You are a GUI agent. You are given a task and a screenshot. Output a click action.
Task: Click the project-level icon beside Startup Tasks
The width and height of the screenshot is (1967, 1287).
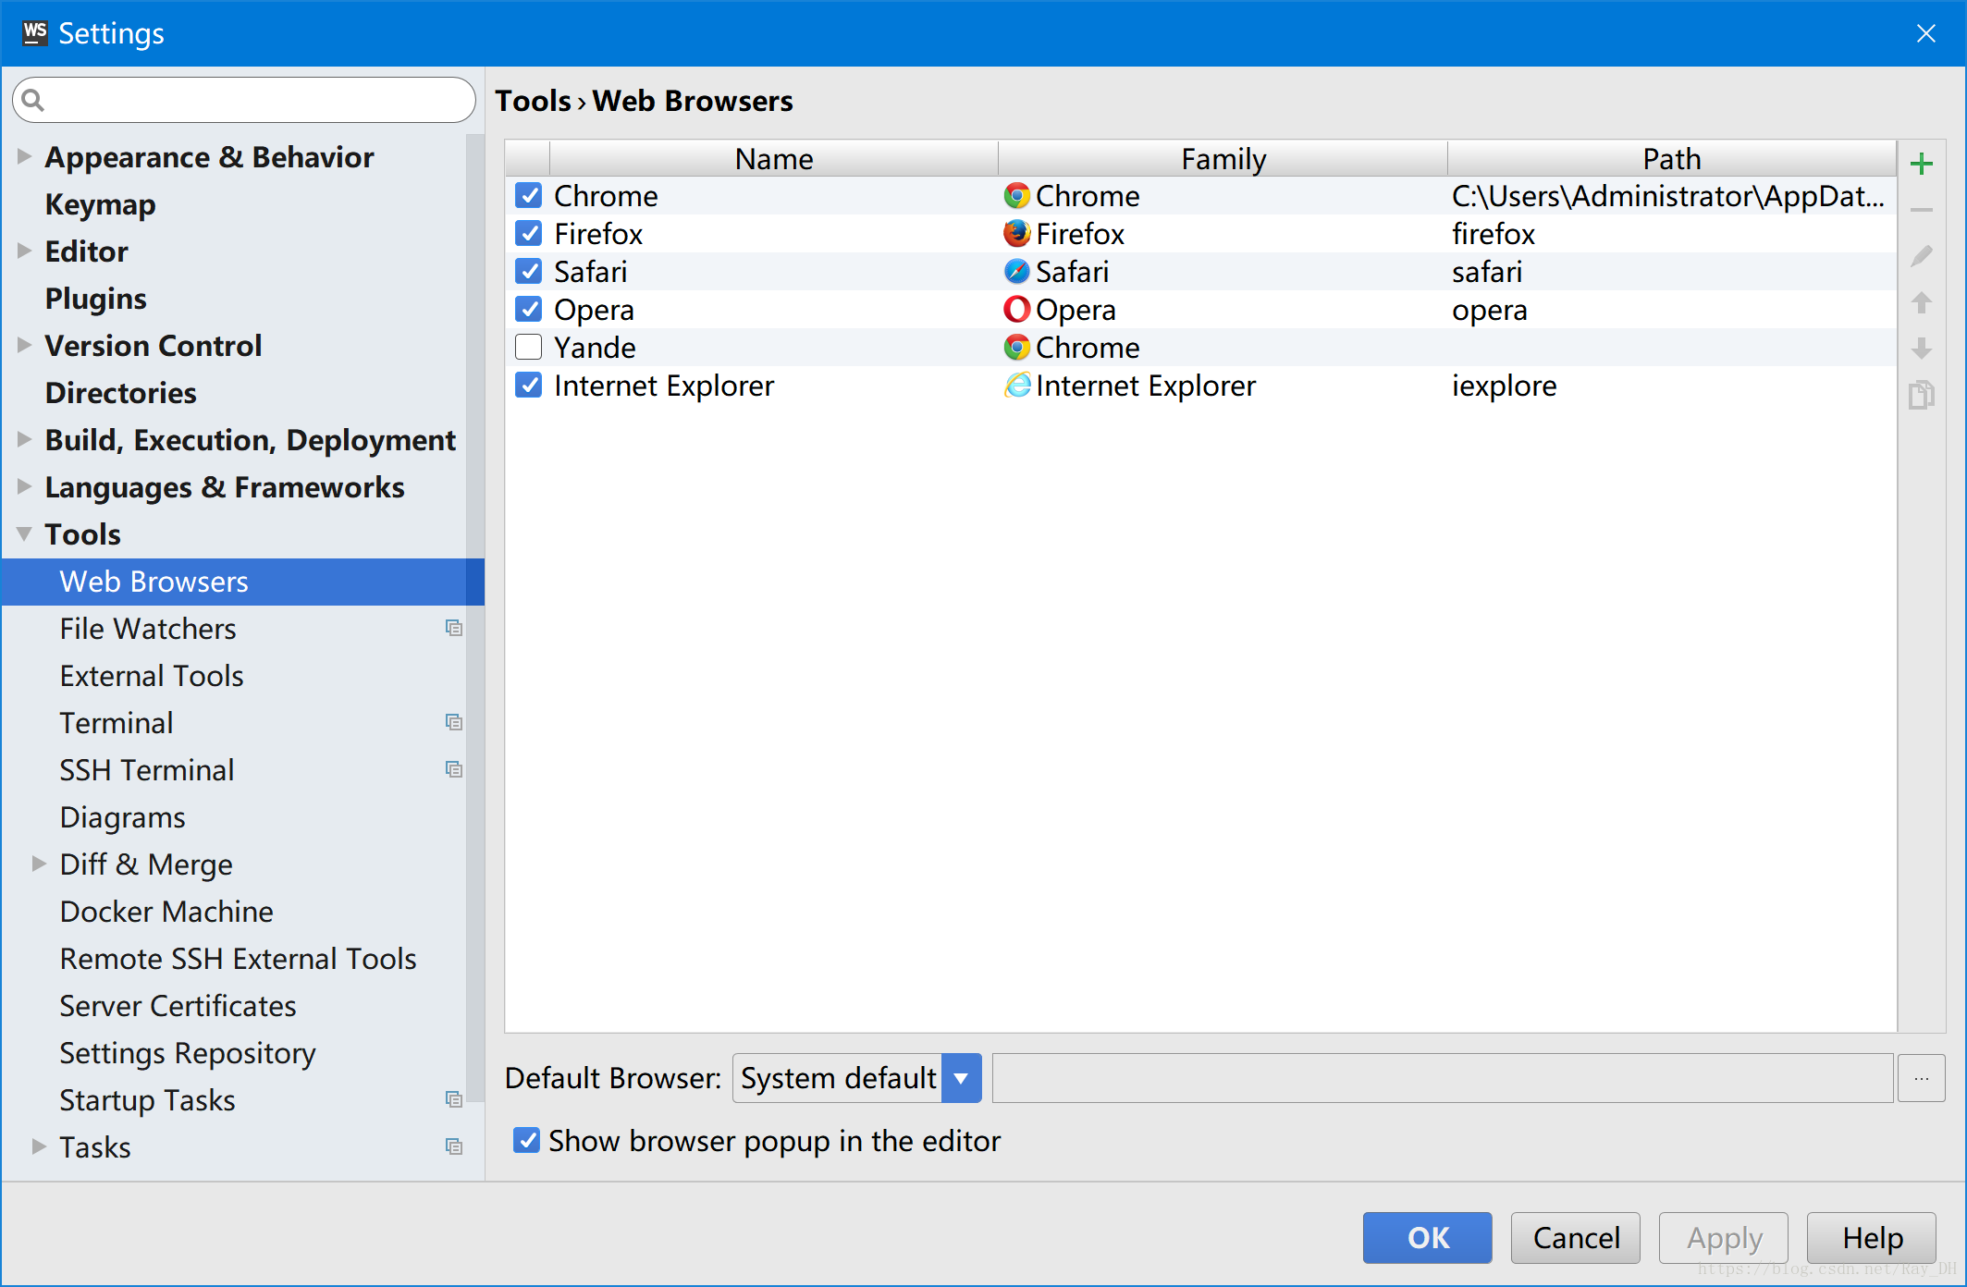pos(453,1100)
